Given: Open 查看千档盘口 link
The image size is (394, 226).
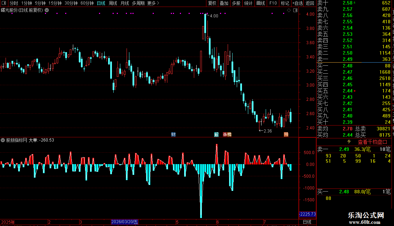Looking at the screenshot, I should [372, 142].
